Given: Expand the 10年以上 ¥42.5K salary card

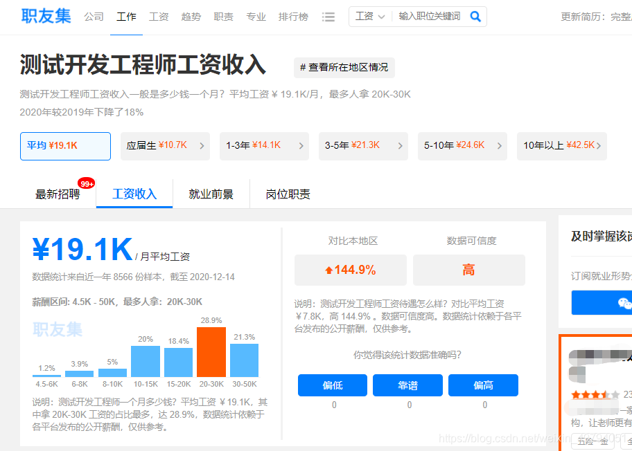Looking at the screenshot, I should coord(561,146).
